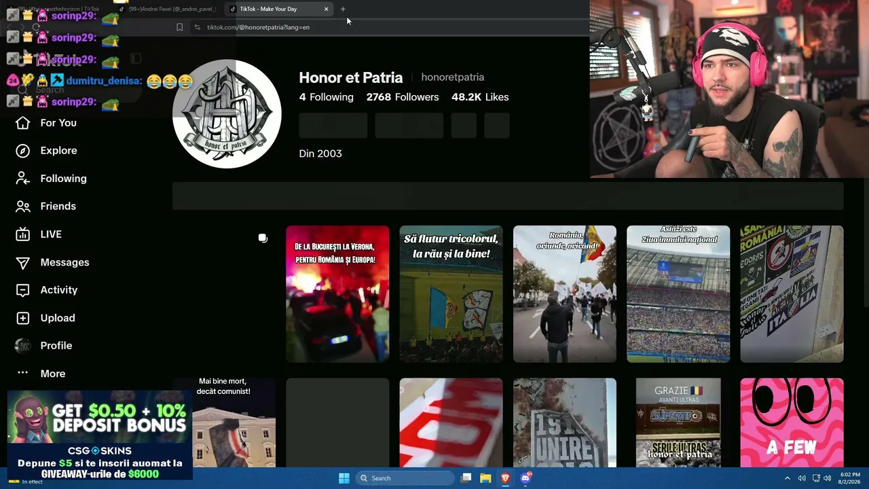Open the 4 Following list
Viewport: 869px width, 489px height.
327,97
